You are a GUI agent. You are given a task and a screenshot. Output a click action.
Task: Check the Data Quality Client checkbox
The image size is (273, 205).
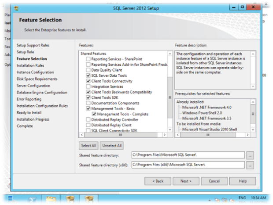coord(89,70)
